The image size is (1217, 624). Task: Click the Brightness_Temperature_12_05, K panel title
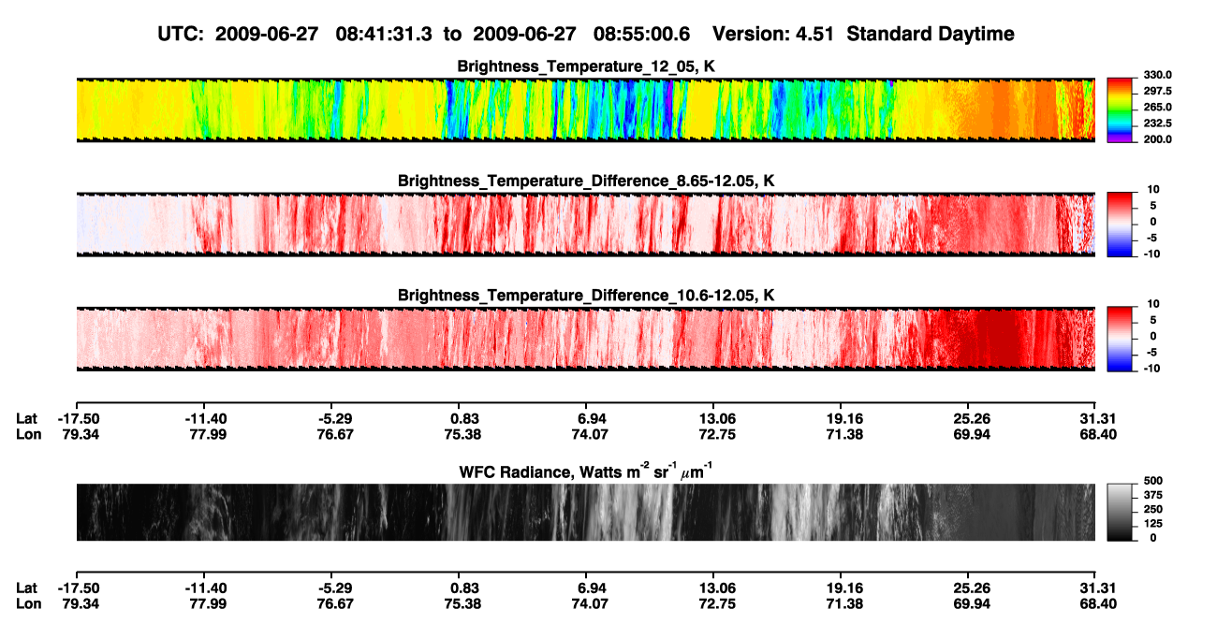pos(586,66)
